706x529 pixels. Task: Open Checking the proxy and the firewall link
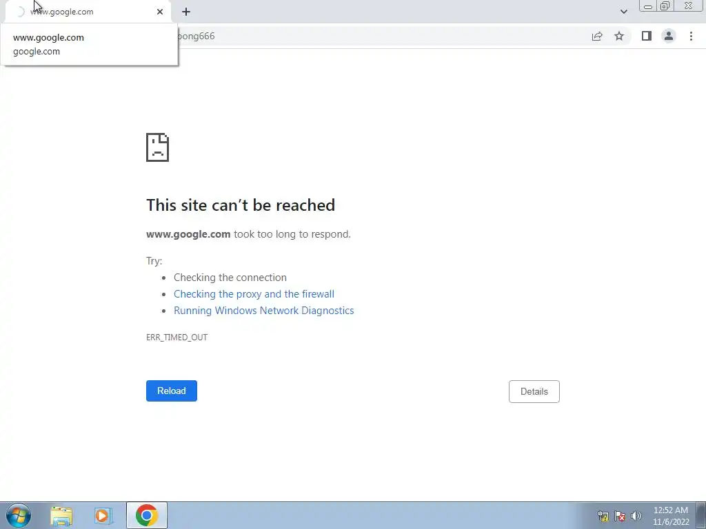coord(254,293)
